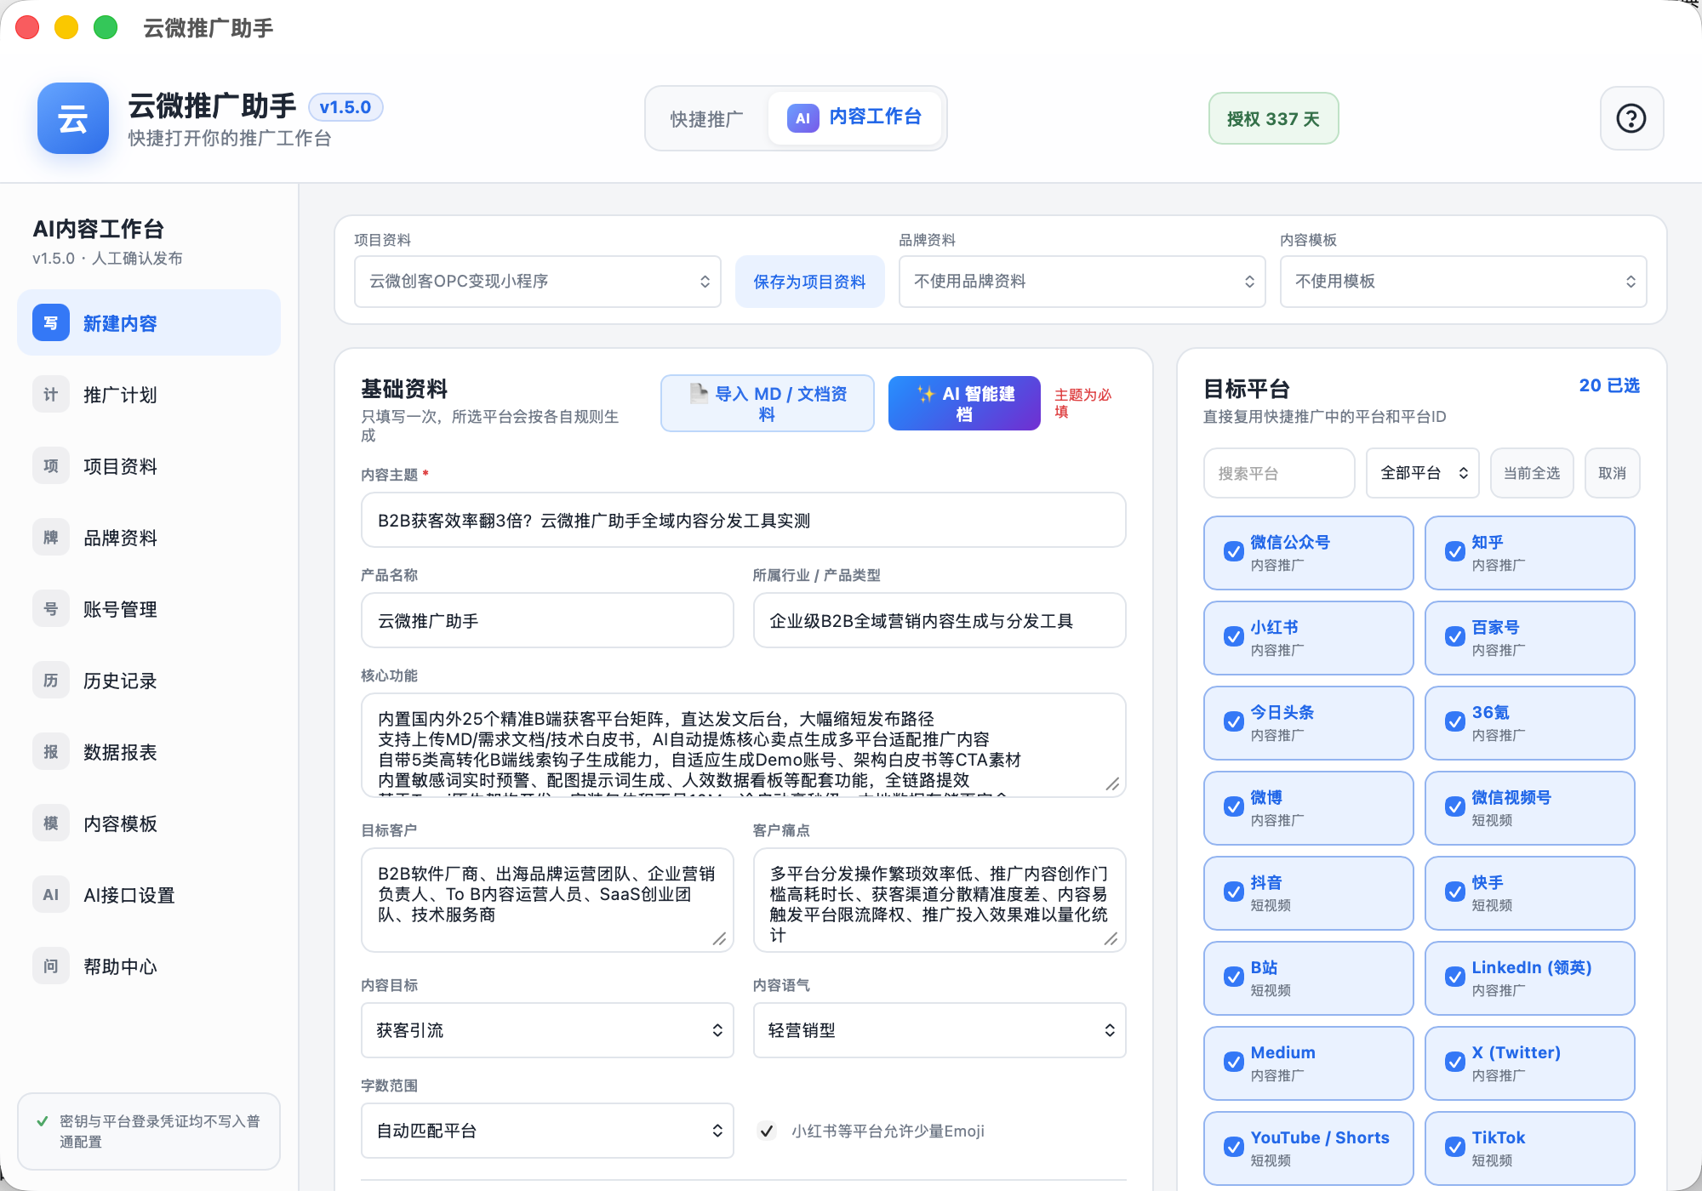Click the 号 icon beside 账号管理
This screenshot has width=1702, height=1191.
[51, 609]
